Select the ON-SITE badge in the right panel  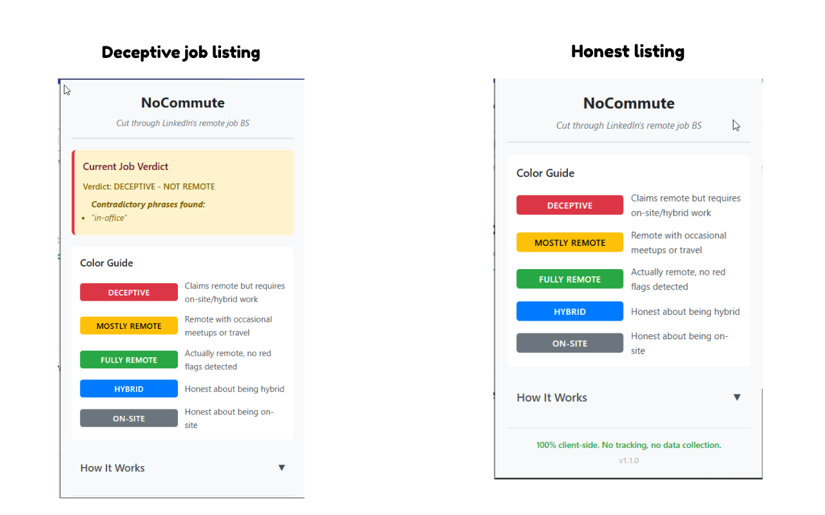click(569, 342)
